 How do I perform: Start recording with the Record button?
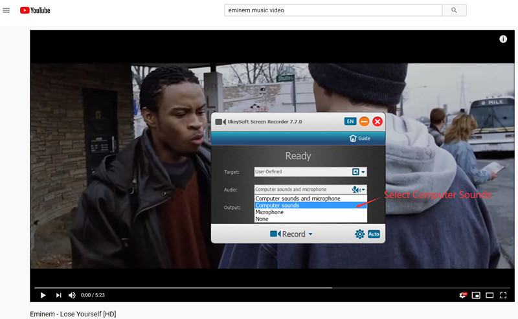287,234
